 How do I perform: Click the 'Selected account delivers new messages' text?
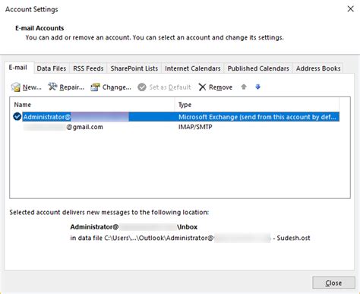109,212
